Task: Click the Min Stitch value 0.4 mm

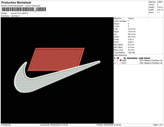Action: (131, 47)
